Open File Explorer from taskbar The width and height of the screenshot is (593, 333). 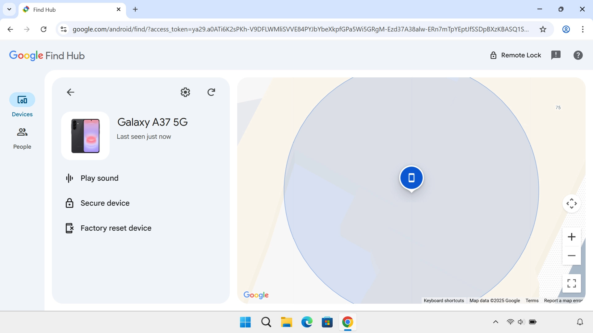click(x=286, y=322)
